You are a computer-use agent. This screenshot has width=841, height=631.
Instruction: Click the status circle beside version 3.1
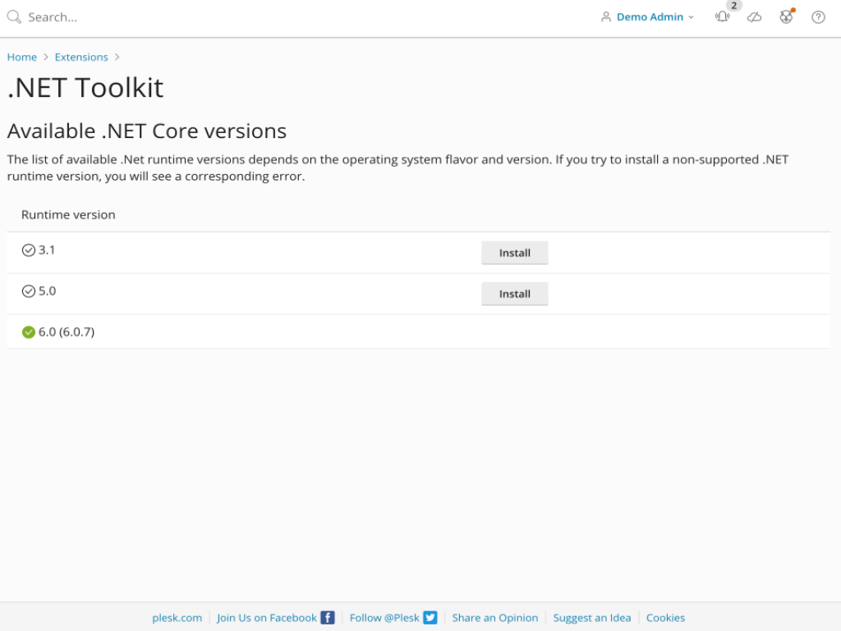(x=29, y=251)
